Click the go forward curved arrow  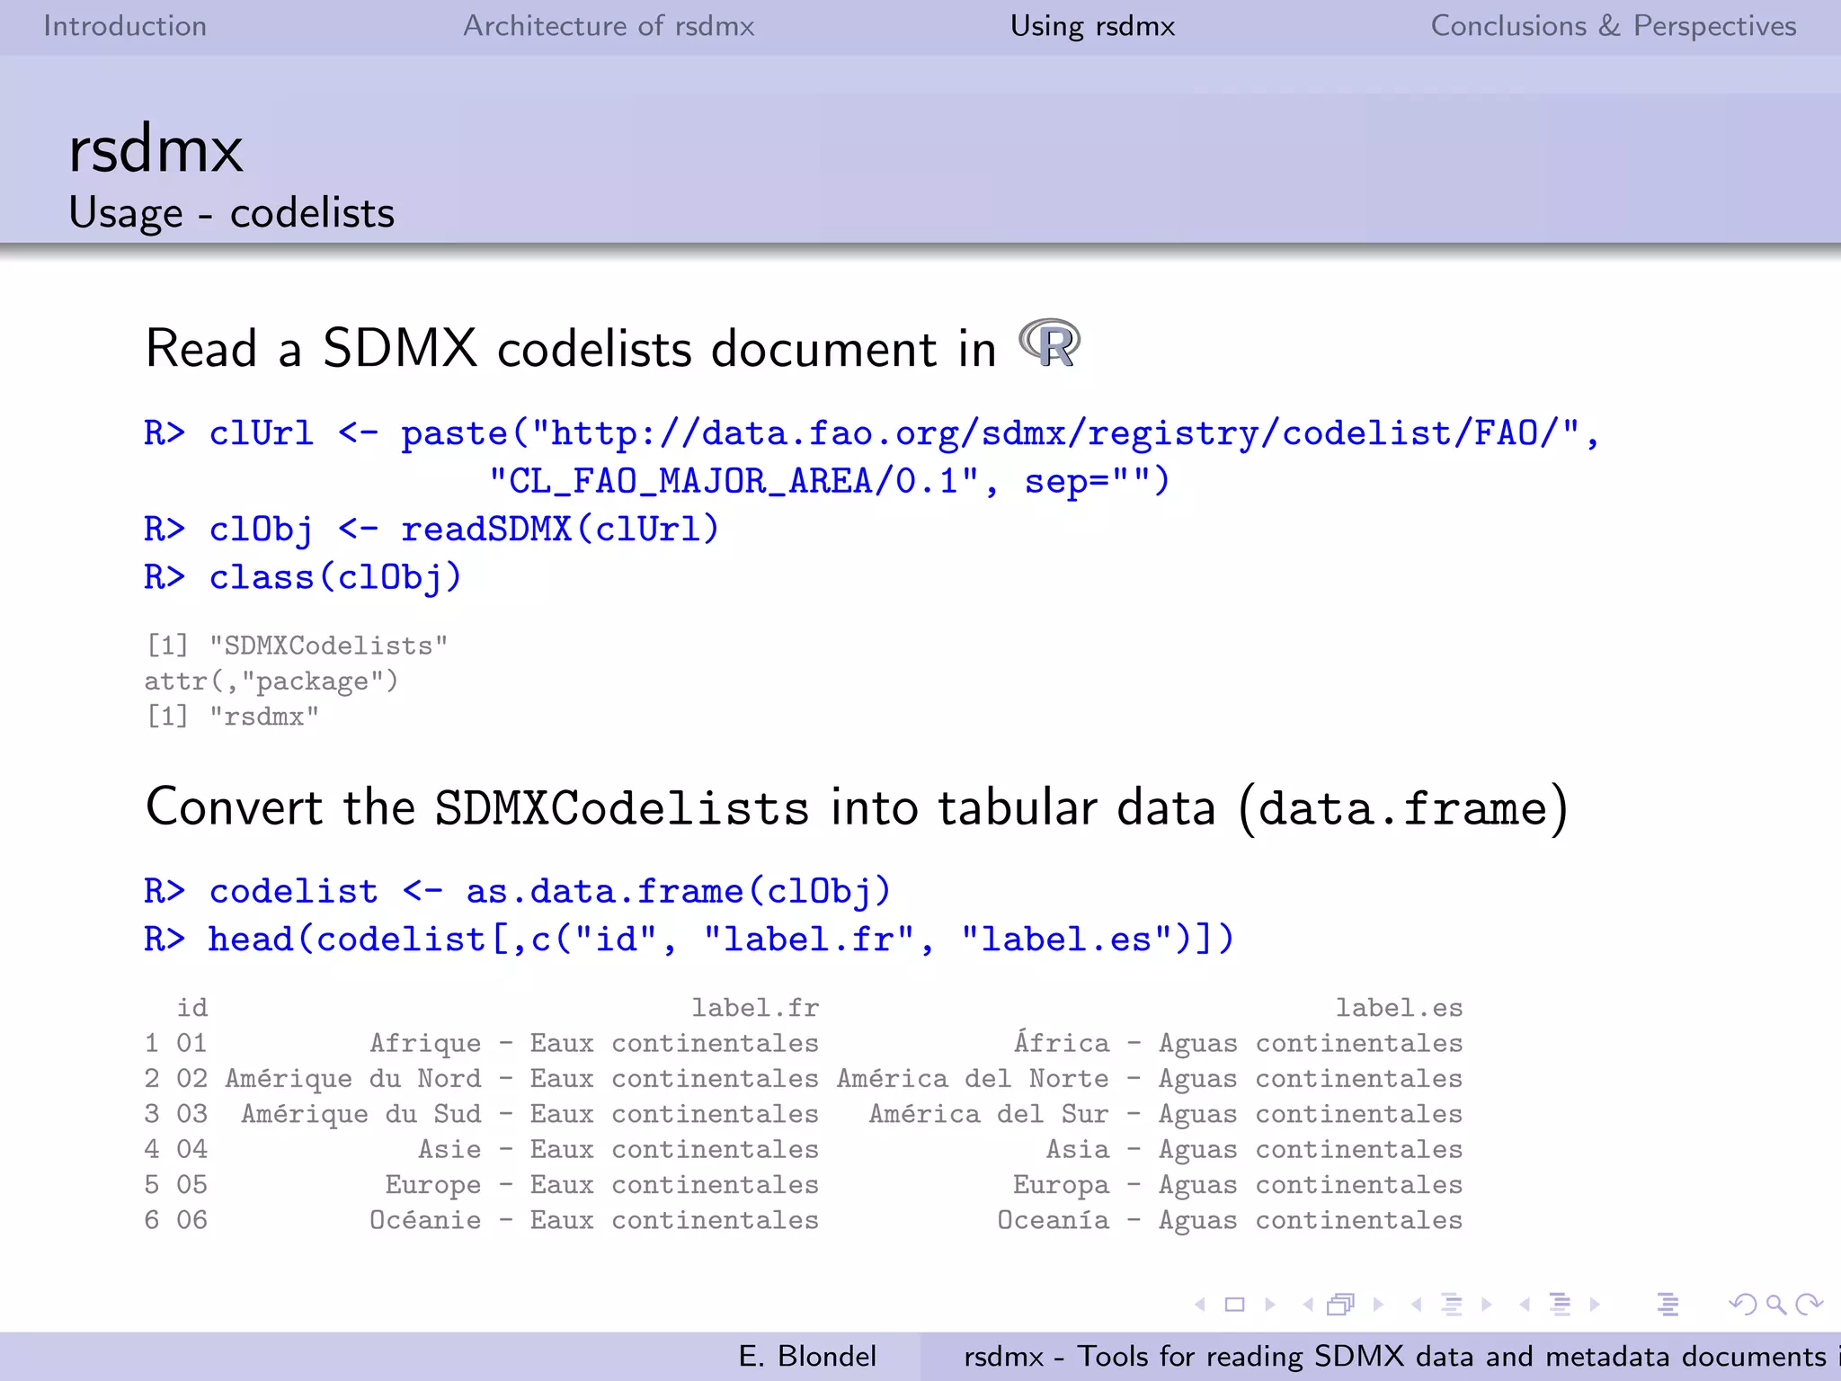coord(1809,1304)
